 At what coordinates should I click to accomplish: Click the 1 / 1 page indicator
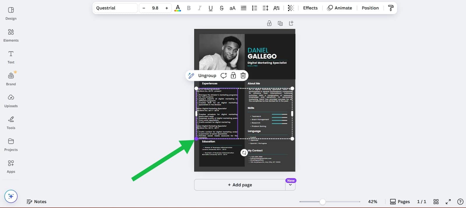click(x=421, y=202)
